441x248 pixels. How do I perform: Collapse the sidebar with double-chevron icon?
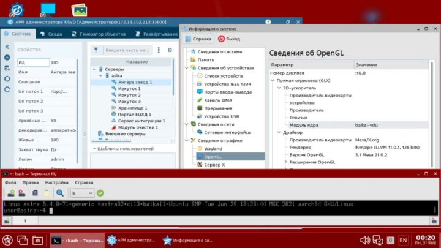[7, 47]
